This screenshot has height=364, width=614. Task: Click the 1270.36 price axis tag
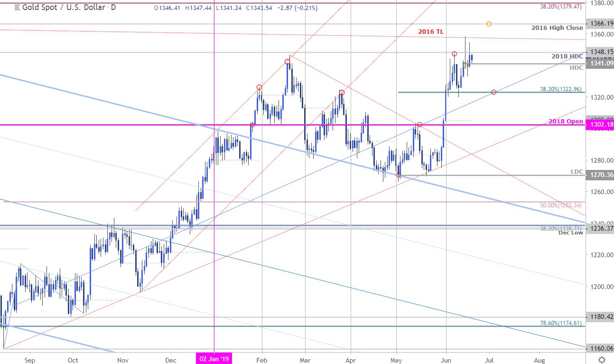click(x=599, y=175)
